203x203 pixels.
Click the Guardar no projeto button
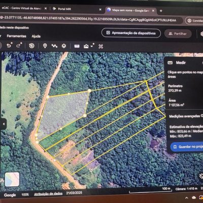(x=187, y=147)
